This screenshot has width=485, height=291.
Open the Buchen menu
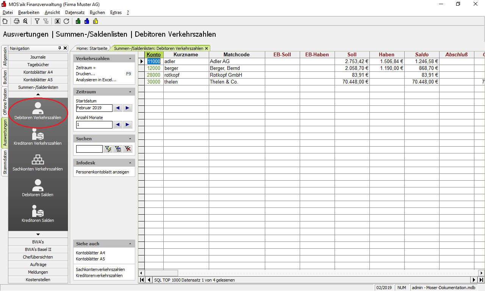pos(97,12)
